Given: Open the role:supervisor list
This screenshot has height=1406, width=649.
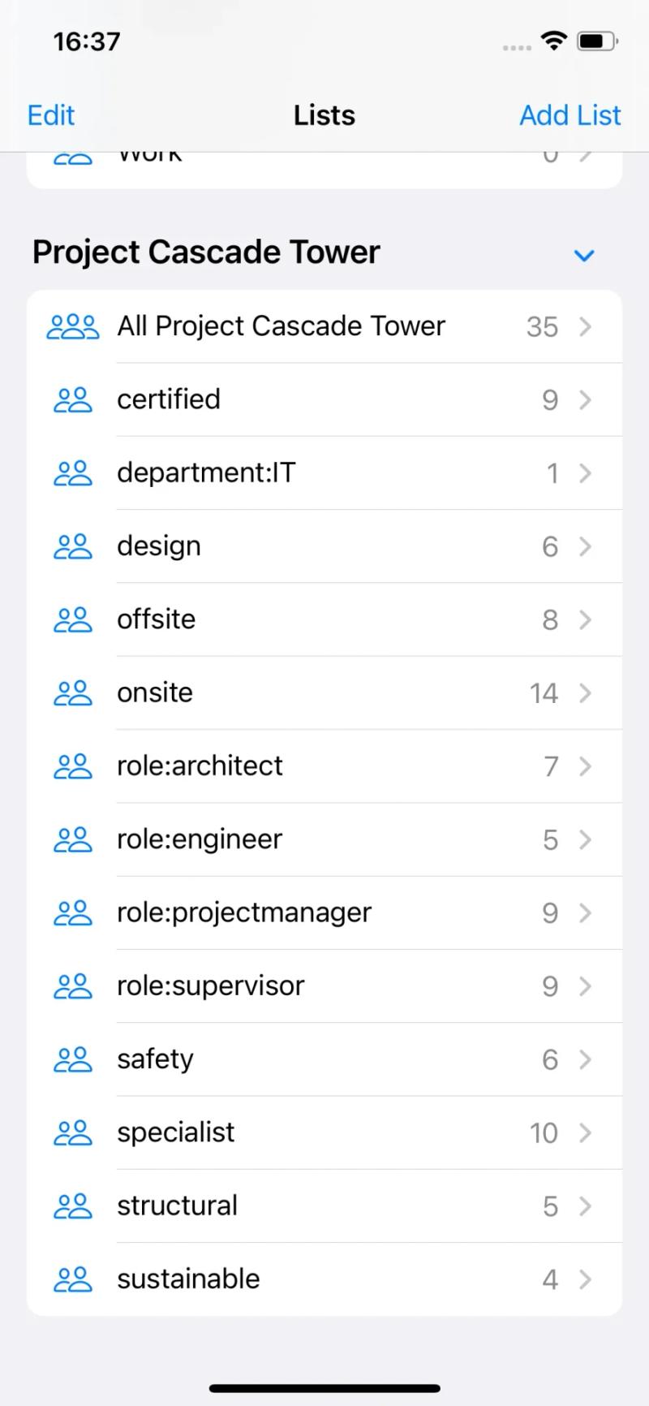Looking at the screenshot, I should coord(324,985).
